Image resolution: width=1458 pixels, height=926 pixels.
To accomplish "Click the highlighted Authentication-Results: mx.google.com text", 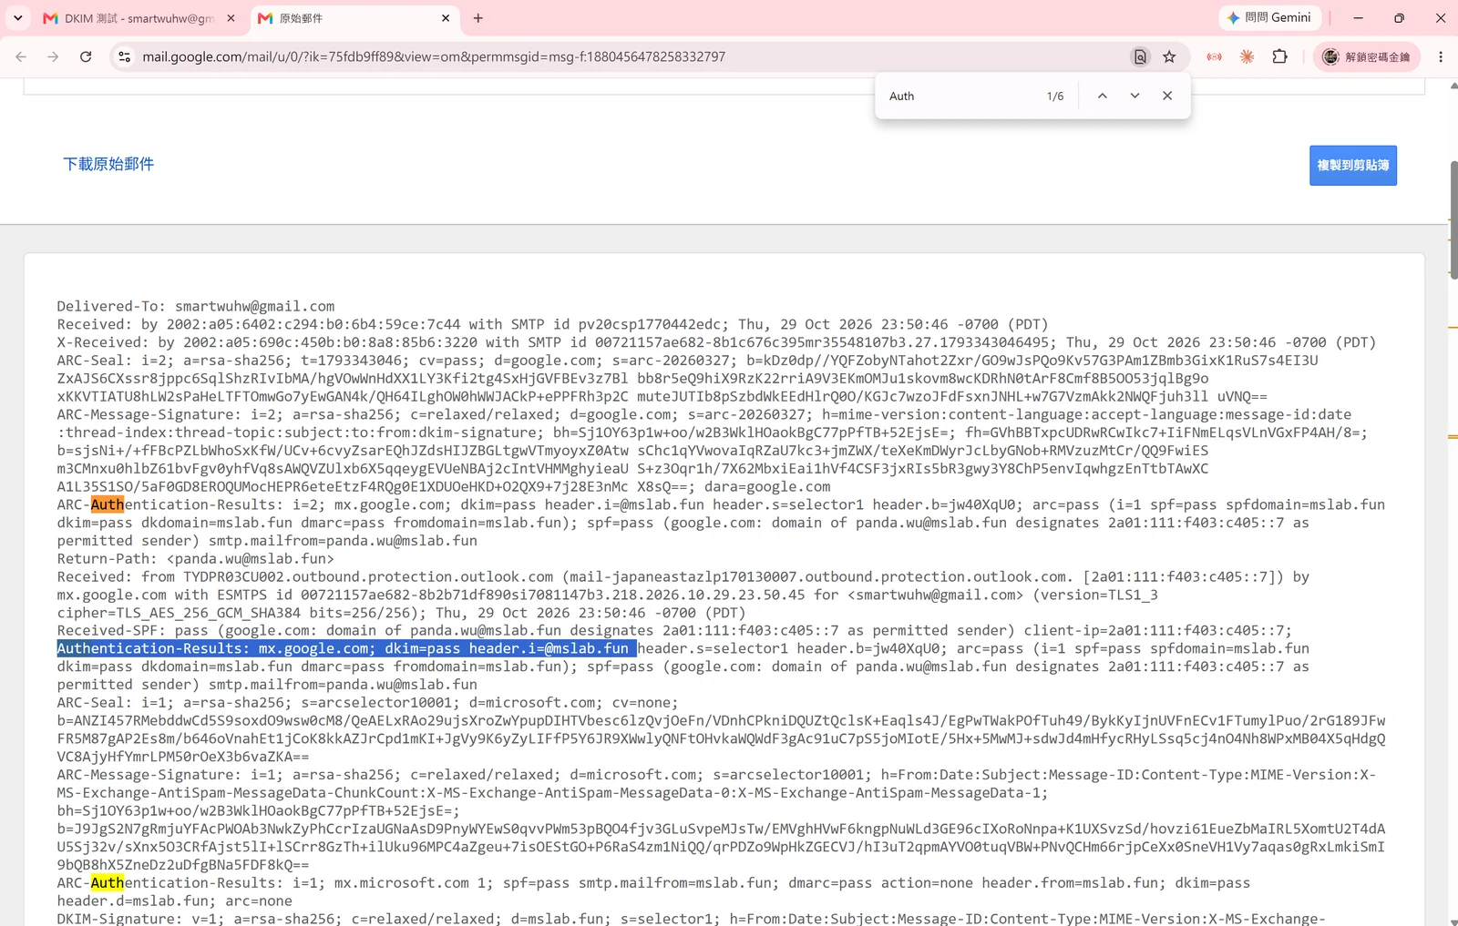I will [346, 648].
